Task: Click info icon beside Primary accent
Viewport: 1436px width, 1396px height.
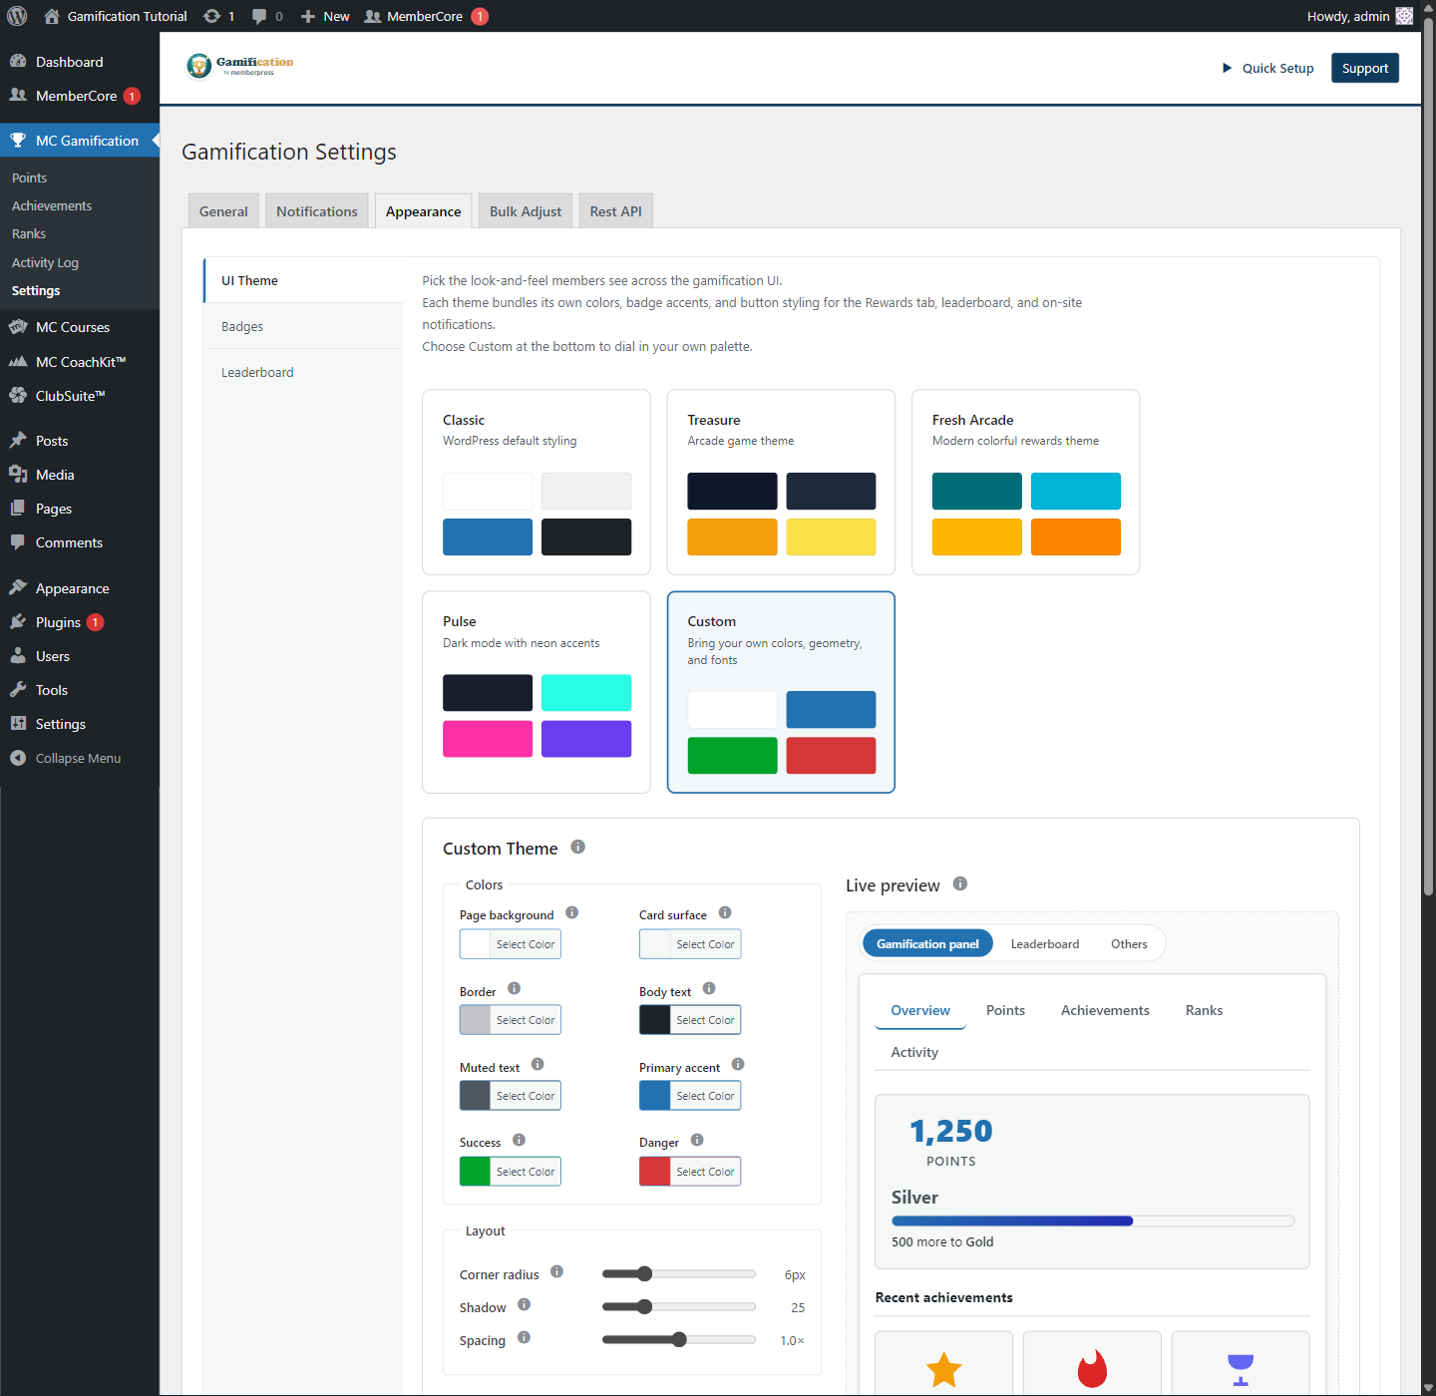Action: click(738, 1064)
